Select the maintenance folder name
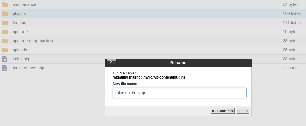Image resolution: width=306 pixels, height=126 pixels. [x=24, y=4]
